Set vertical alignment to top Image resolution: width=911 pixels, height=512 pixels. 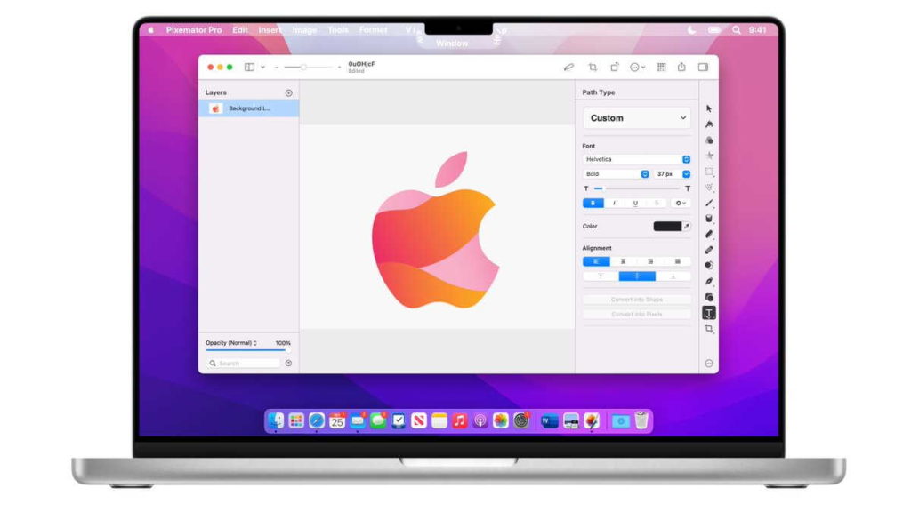click(x=601, y=276)
